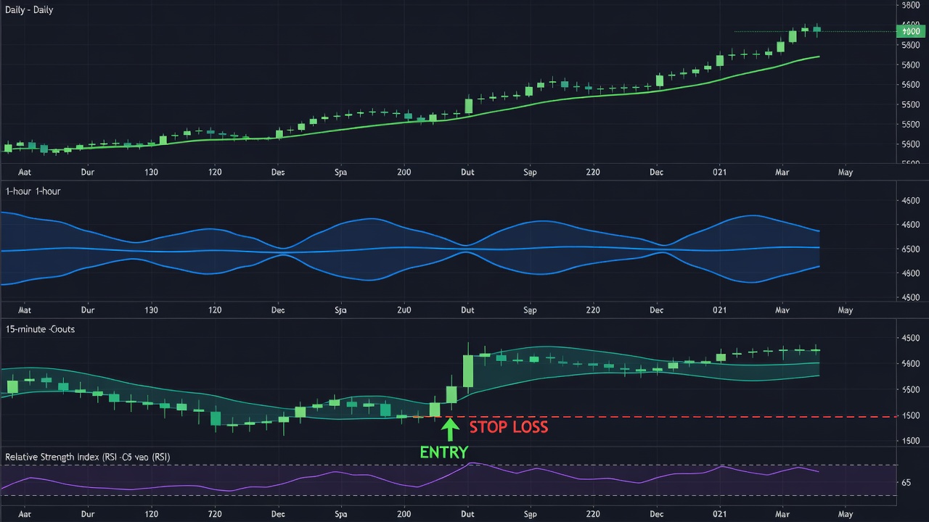The height and width of the screenshot is (522, 929).
Task: Click the "2u0" date label in 1-hour panel
Action: [404, 310]
